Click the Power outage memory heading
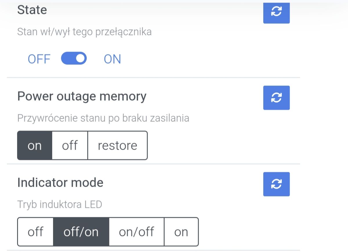348x252 pixels. [82, 96]
